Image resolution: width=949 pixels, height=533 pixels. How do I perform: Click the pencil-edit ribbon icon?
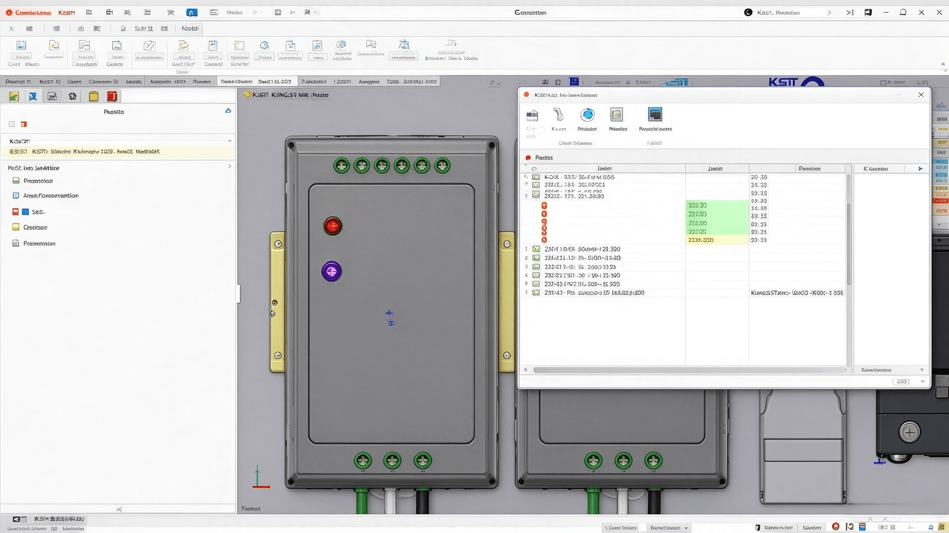(x=149, y=45)
